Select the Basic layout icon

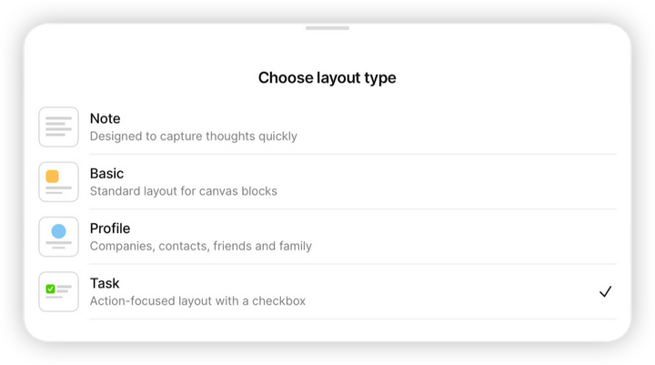(58, 182)
